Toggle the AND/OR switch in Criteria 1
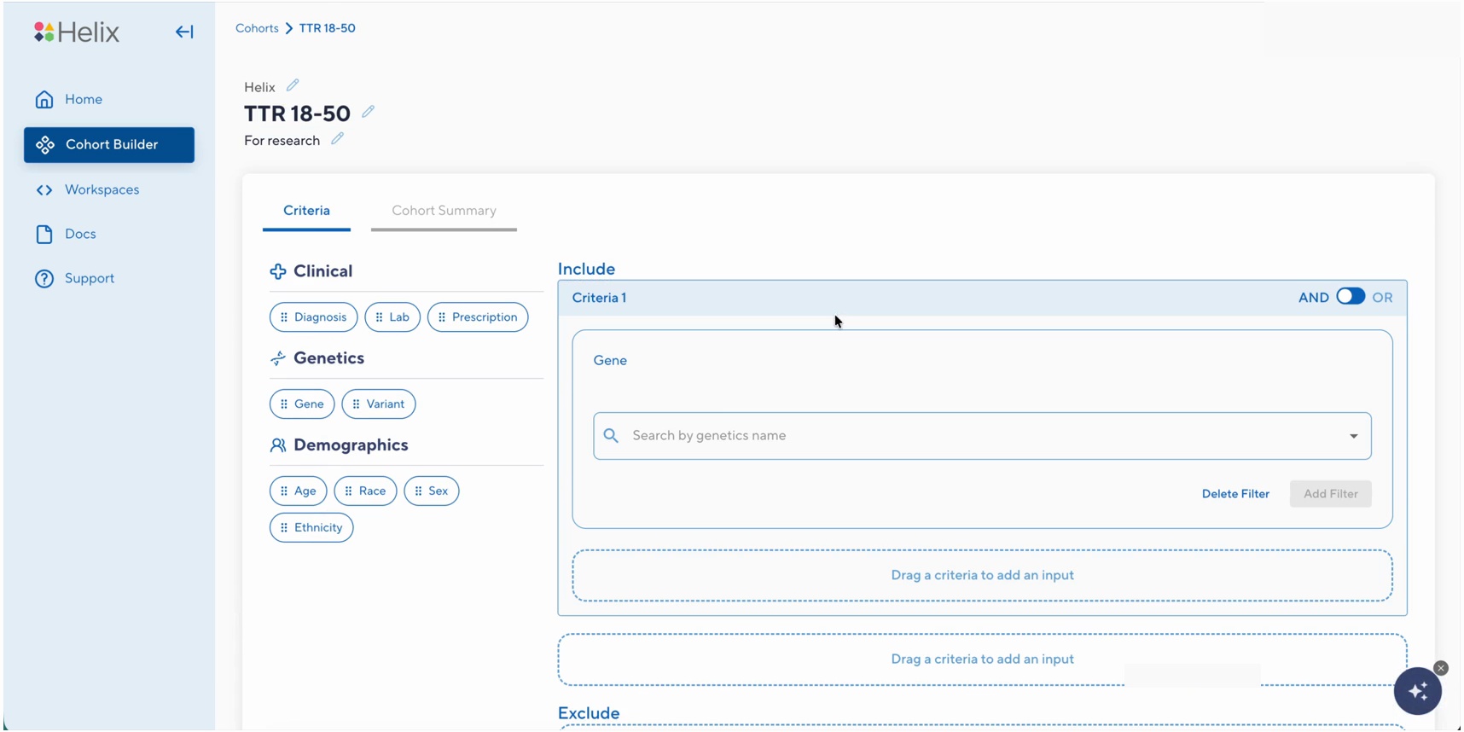 tap(1351, 297)
